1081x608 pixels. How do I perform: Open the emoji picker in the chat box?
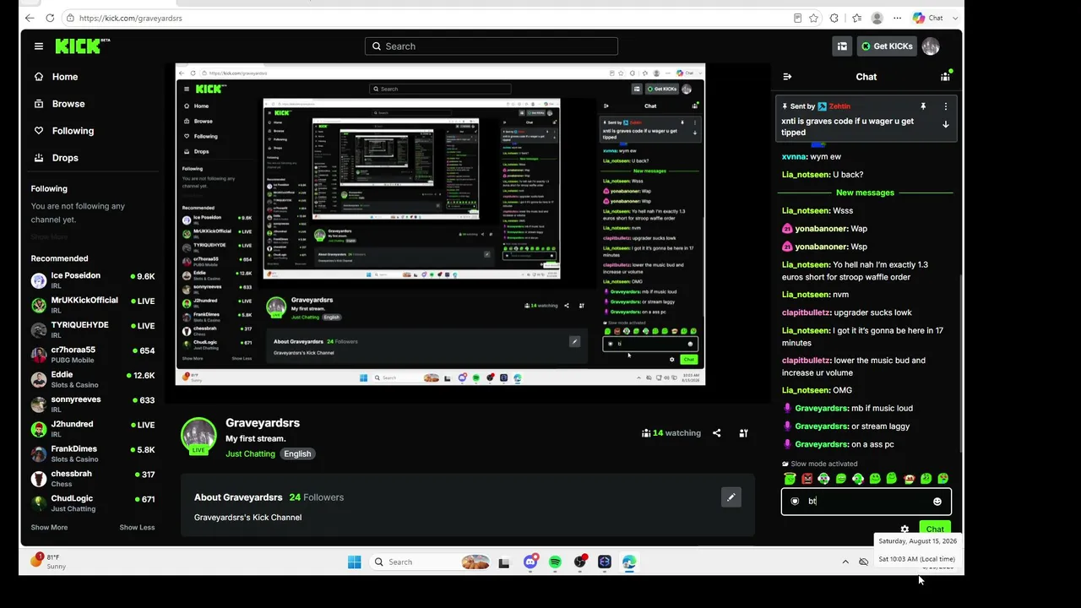[937, 502]
